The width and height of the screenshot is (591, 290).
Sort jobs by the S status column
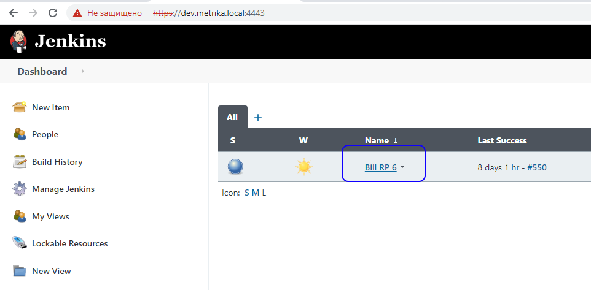[233, 140]
